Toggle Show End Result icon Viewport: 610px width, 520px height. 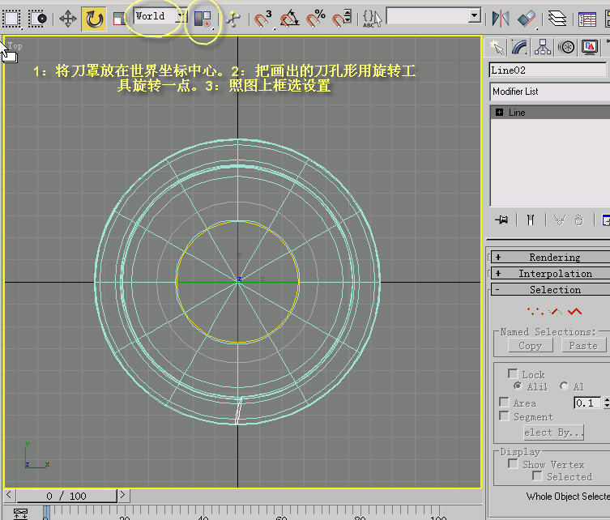[x=531, y=220]
